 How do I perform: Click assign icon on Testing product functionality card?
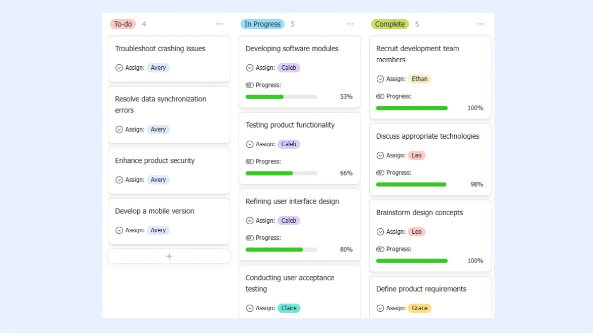tap(250, 144)
